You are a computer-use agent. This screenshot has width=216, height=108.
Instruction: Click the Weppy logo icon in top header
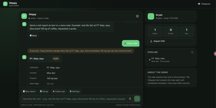coord(5,4)
